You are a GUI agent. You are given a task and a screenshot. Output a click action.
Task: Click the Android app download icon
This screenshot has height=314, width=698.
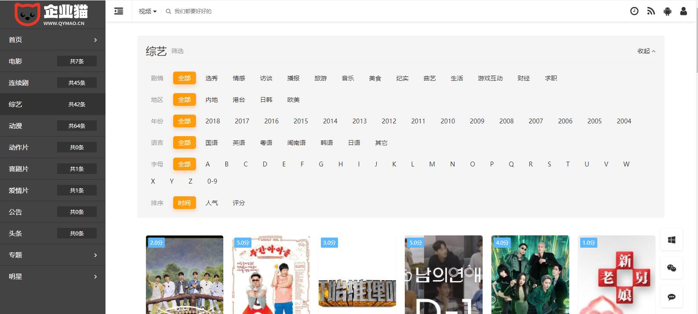pyautogui.click(x=667, y=11)
